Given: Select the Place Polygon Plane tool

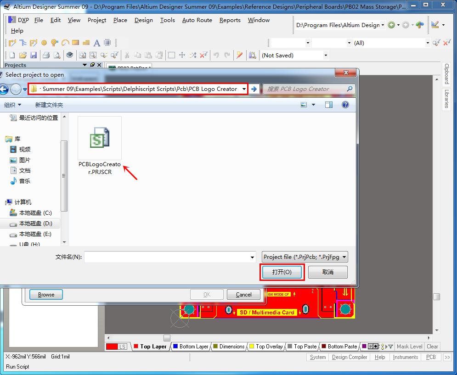Looking at the screenshot, I should [x=86, y=43].
